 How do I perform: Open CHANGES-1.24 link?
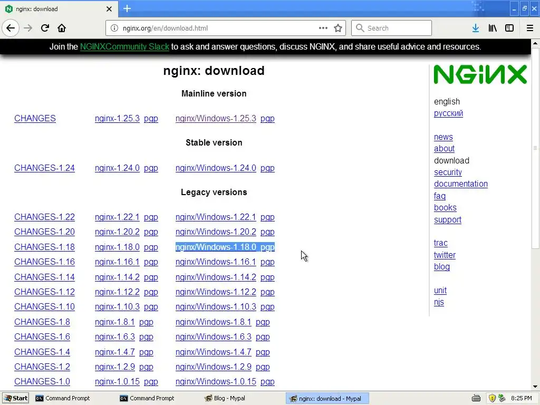pos(44,168)
